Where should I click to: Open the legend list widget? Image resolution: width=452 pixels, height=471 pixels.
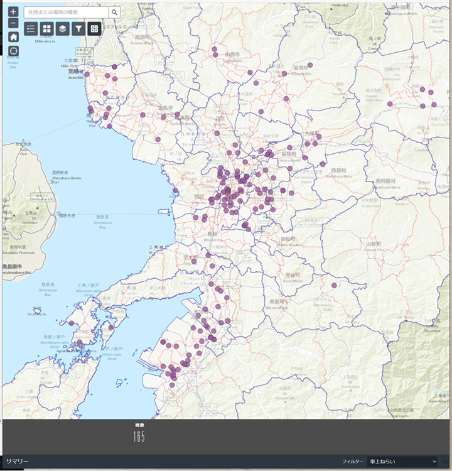[31, 28]
